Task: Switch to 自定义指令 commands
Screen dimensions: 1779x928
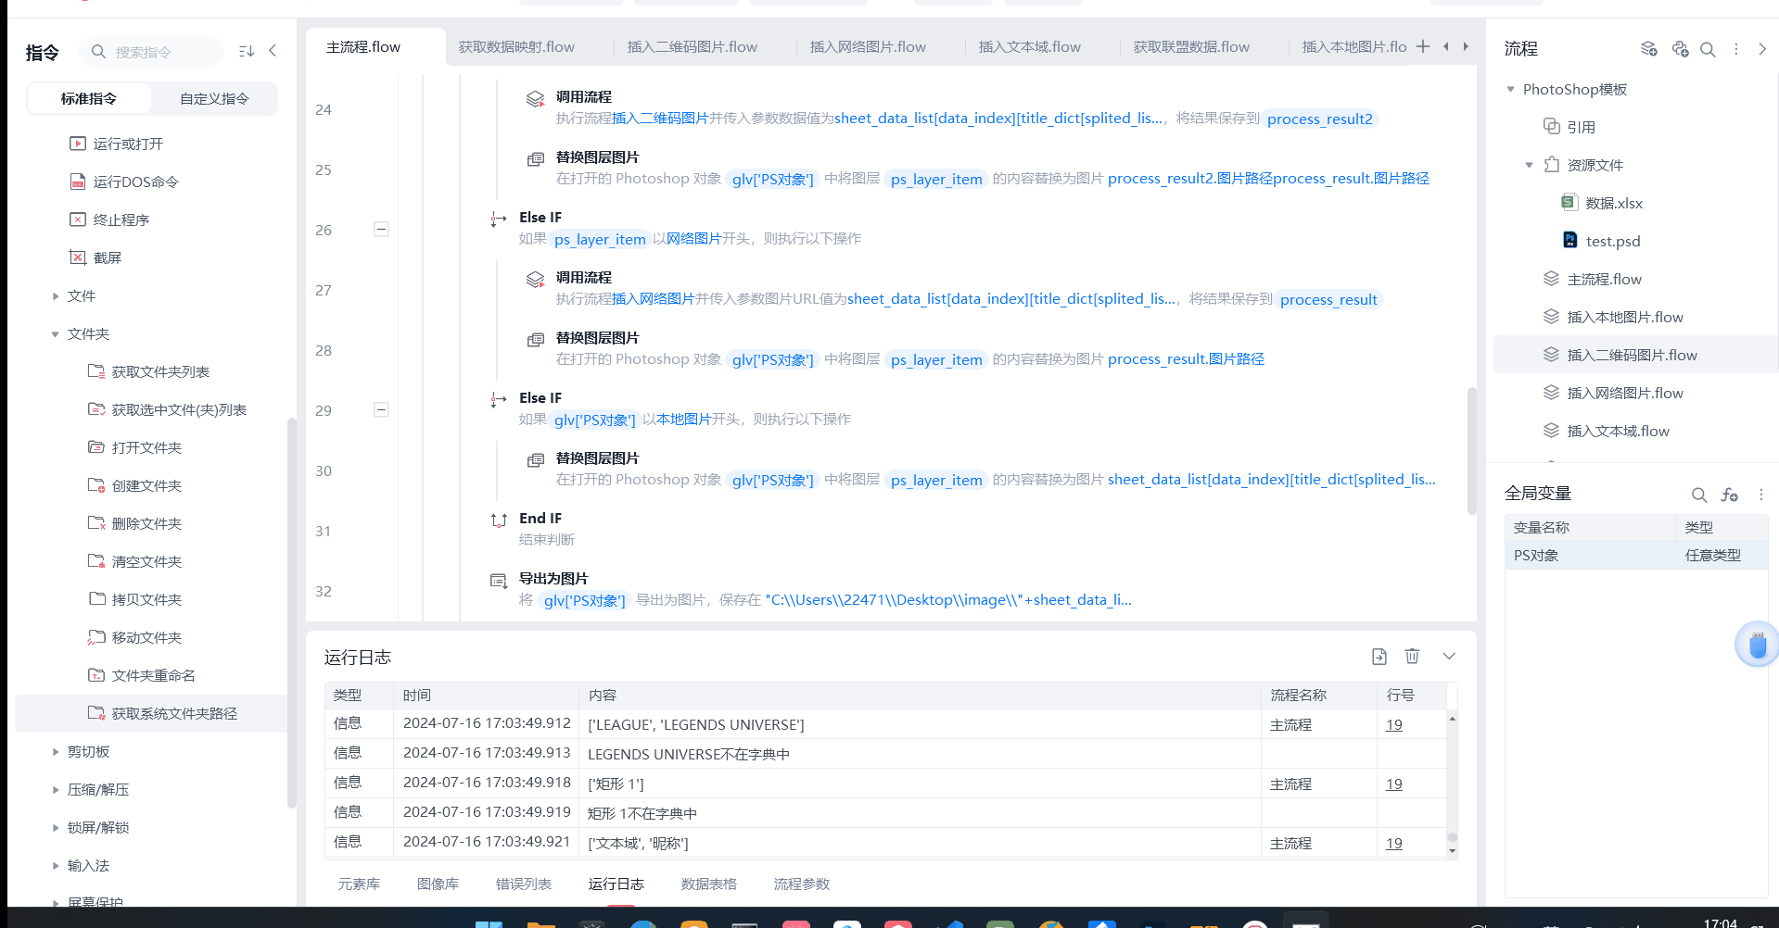Action: [214, 98]
